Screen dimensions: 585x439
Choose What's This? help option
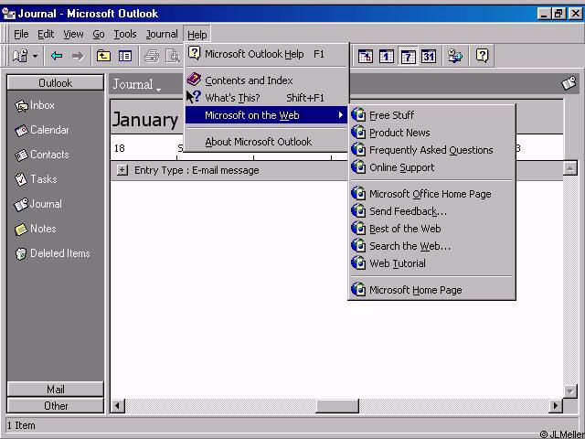pos(266,98)
